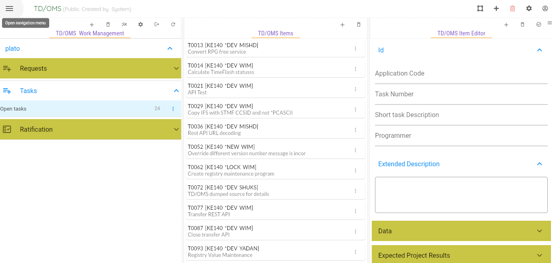Collapse the Tasks section
This screenshot has width=553, height=263.
(x=176, y=91)
